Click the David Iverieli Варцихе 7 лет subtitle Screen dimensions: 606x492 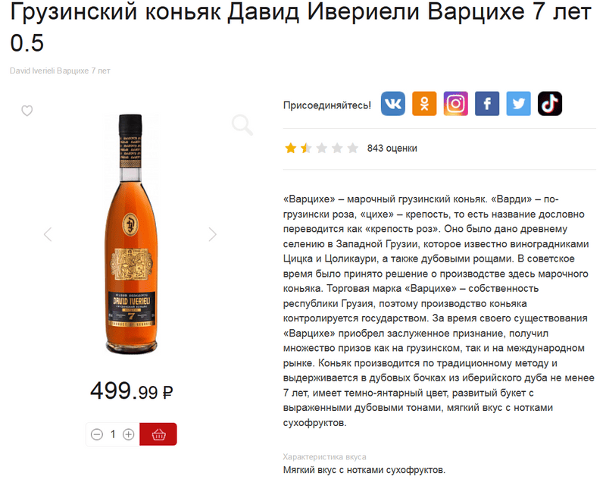(x=60, y=71)
